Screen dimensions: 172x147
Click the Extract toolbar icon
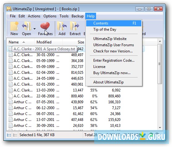[x=75, y=26]
